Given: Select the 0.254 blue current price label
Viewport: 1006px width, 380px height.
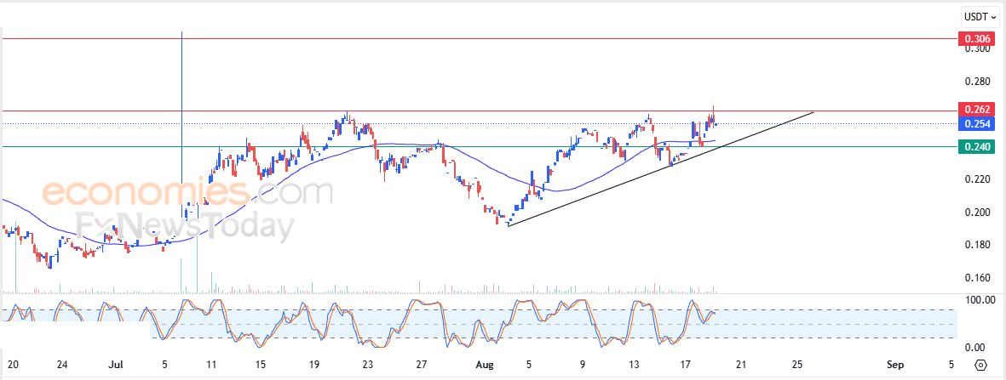Looking at the screenshot, I should 976,123.
